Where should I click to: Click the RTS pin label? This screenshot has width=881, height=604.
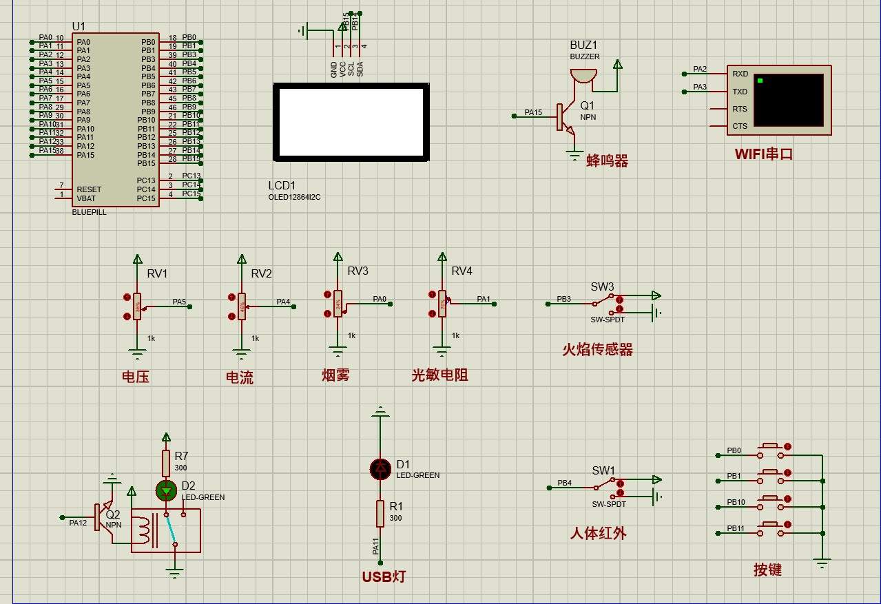pos(740,109)
